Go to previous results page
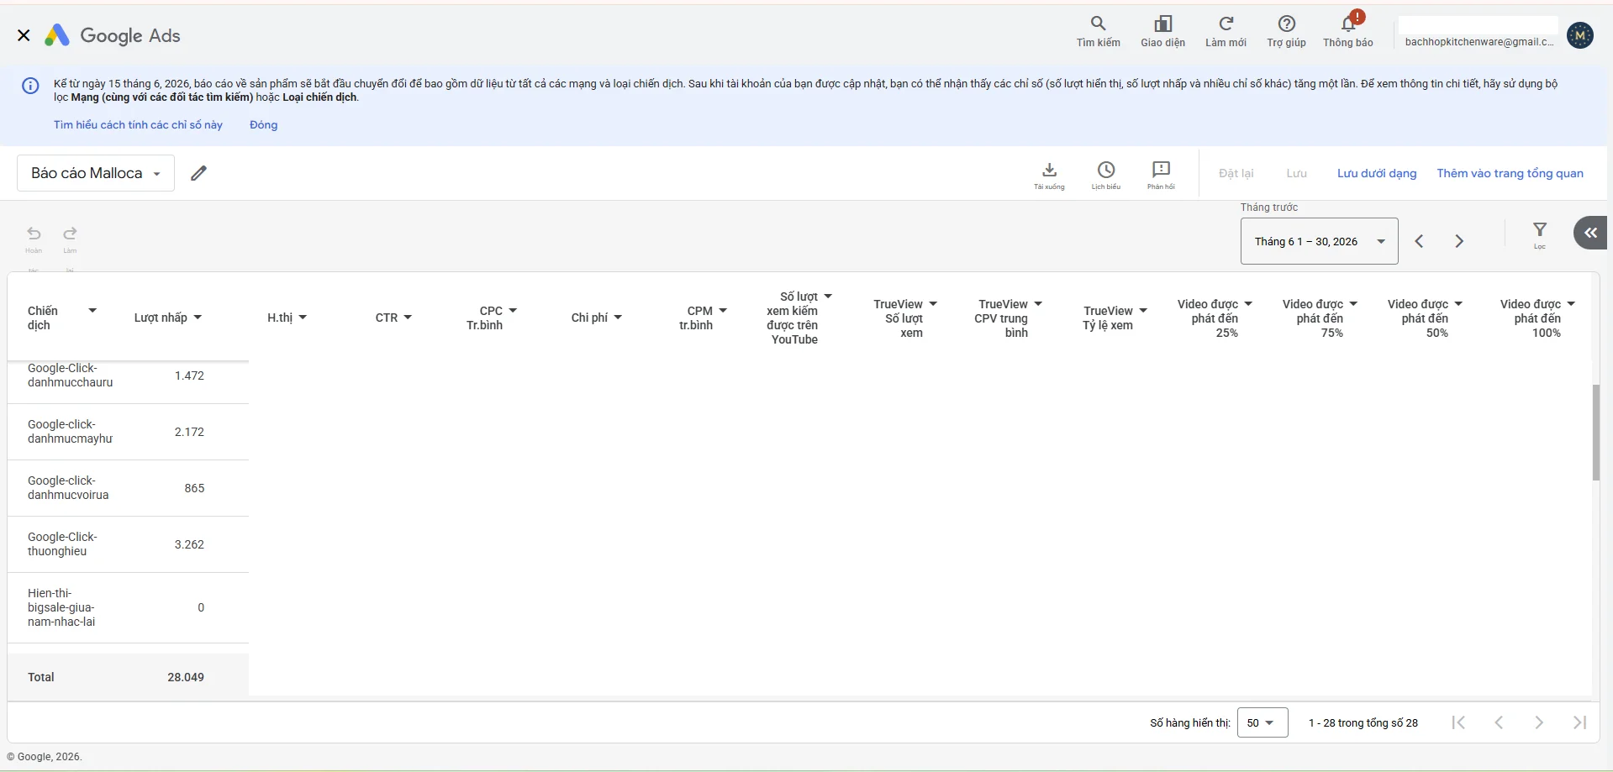The image size is (1613, 772). click(1499, 722)
